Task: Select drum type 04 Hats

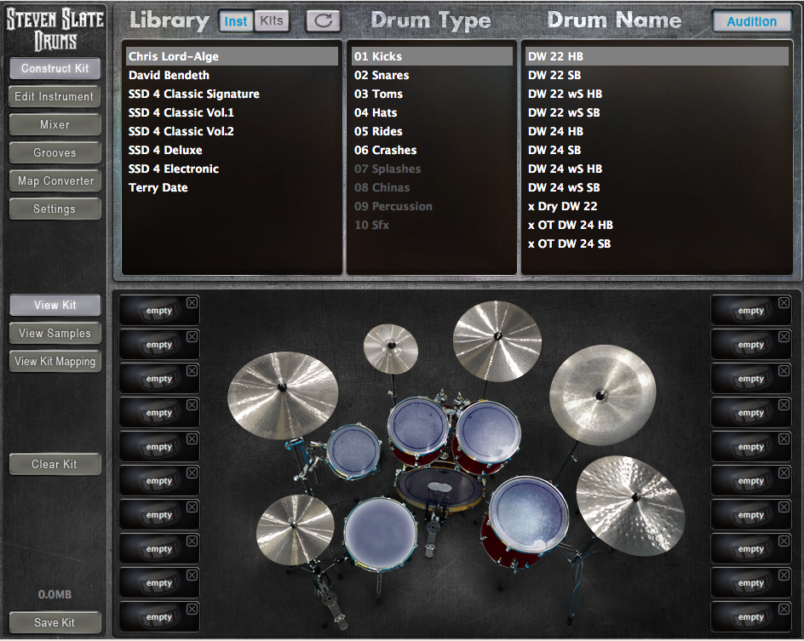Action: pyautogui.click(x=432, y=112)
